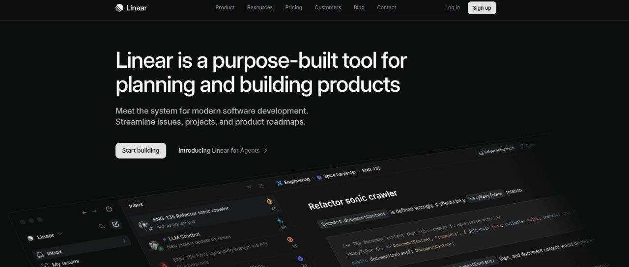Click chevron after Linear for Agents

click(266, 151)
